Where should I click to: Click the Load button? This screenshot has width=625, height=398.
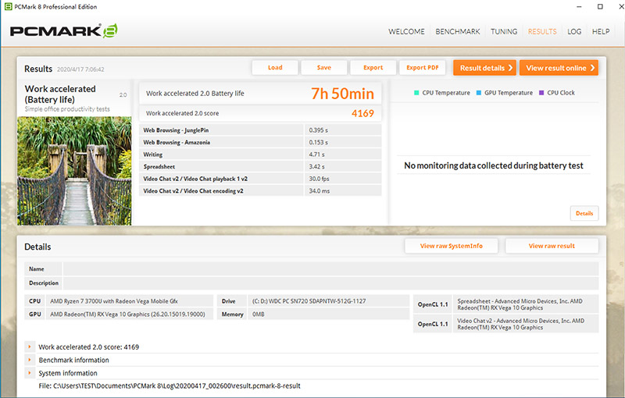(275, 68)
